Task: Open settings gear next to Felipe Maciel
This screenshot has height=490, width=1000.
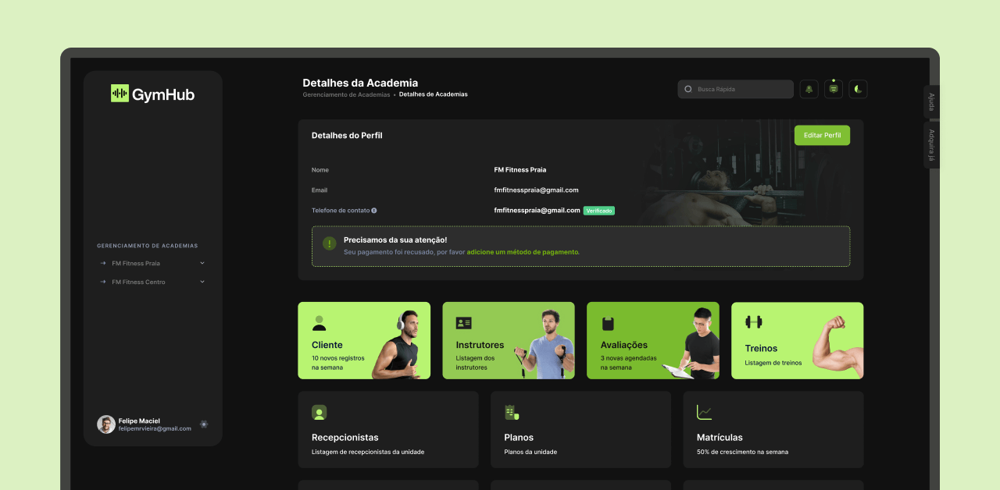Action: [x=204, y=424]
